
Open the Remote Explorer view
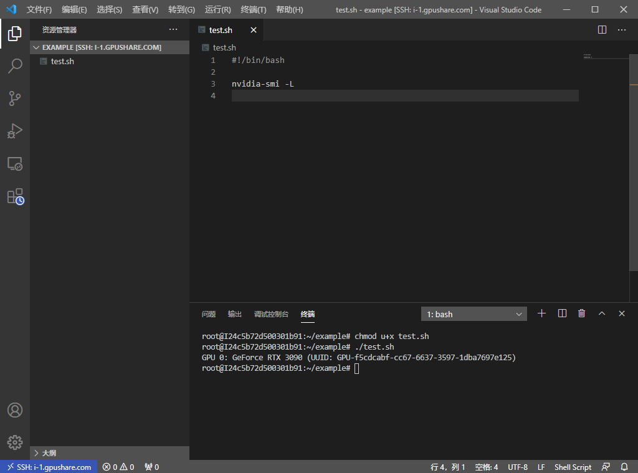point(15,164)
